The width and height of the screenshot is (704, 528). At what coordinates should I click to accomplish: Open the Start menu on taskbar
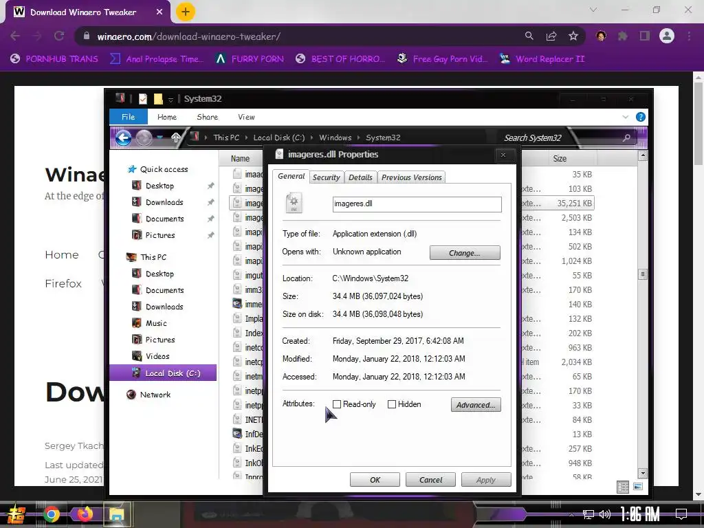coord(16,514)
